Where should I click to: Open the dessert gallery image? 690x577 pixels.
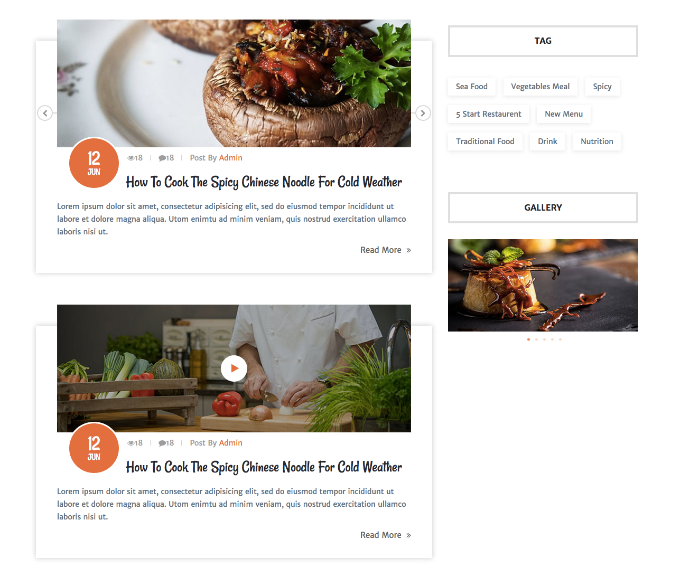pyautogui.click(x=543, y=285)
